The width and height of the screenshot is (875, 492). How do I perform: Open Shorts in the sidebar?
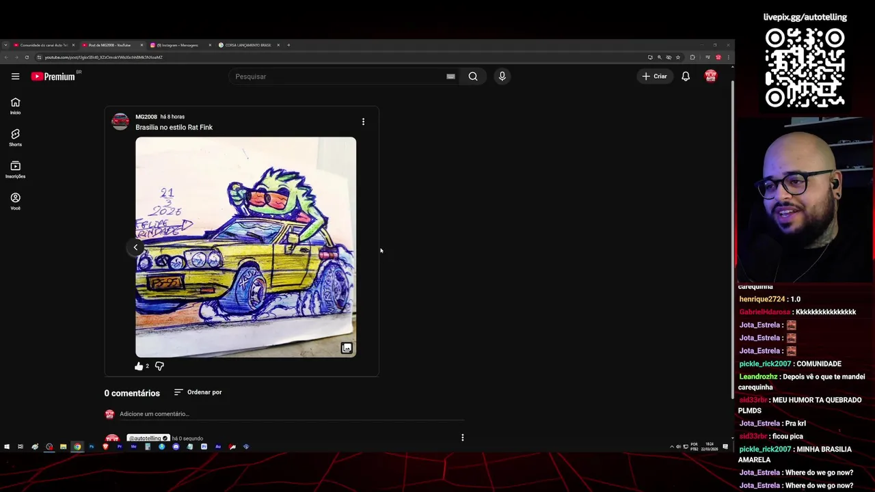pyautogui.click(x=15, y=137)
